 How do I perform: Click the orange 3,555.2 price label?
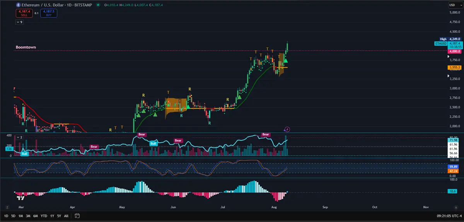tap(454, 68)
